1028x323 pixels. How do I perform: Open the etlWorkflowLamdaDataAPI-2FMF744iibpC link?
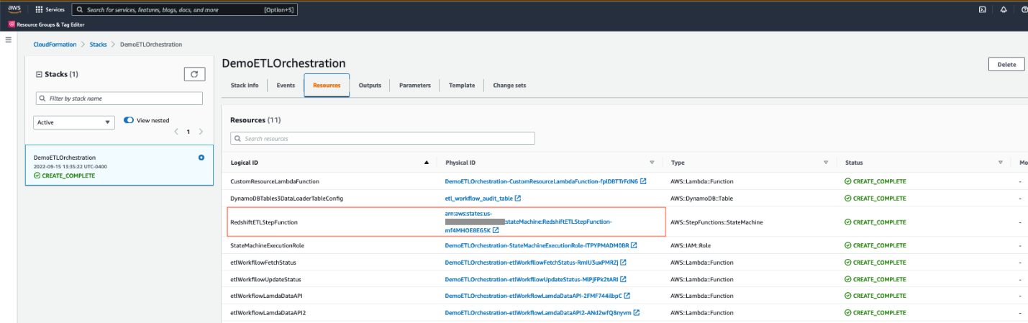pyautogui.click(x=534, y=296)
